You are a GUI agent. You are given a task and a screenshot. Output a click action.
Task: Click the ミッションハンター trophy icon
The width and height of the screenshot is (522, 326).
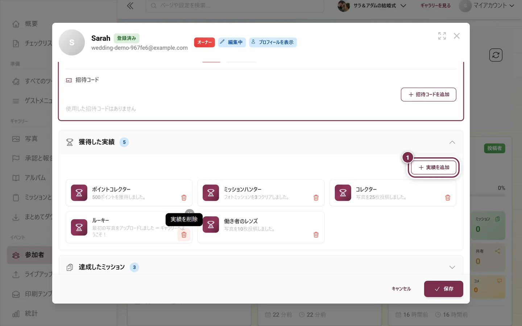tap(211, 193)
